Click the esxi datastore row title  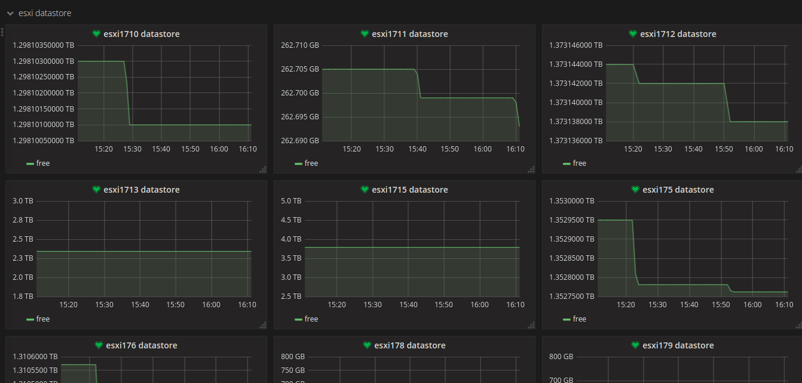tap(45, 13)
